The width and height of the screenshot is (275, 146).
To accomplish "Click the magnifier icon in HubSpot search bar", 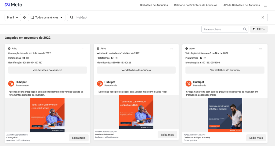I will [72, 17].
